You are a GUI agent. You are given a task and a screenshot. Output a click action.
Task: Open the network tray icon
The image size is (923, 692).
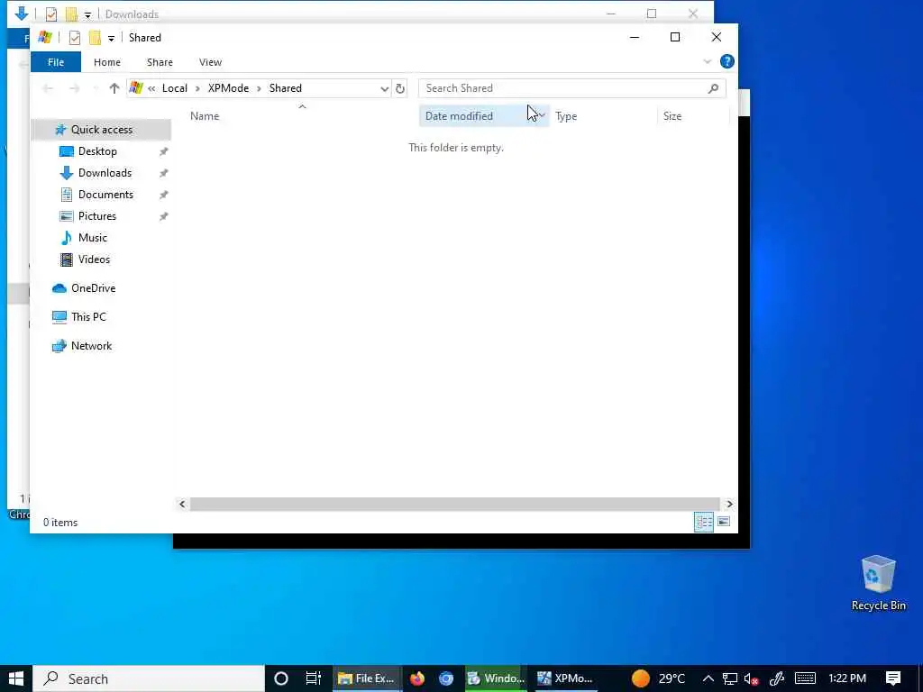730,678
